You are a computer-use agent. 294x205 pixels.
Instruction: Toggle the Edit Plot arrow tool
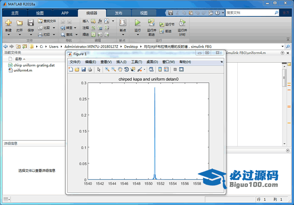click(x=99, y=70)
